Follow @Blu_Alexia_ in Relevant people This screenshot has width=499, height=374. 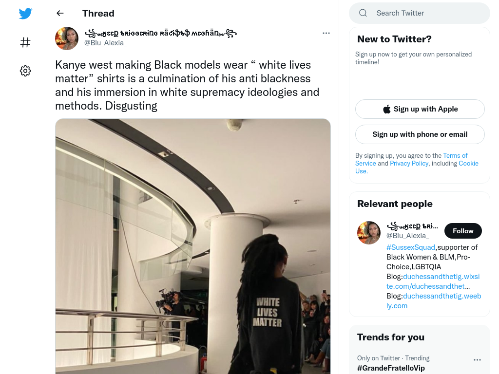tap(463, 231)
